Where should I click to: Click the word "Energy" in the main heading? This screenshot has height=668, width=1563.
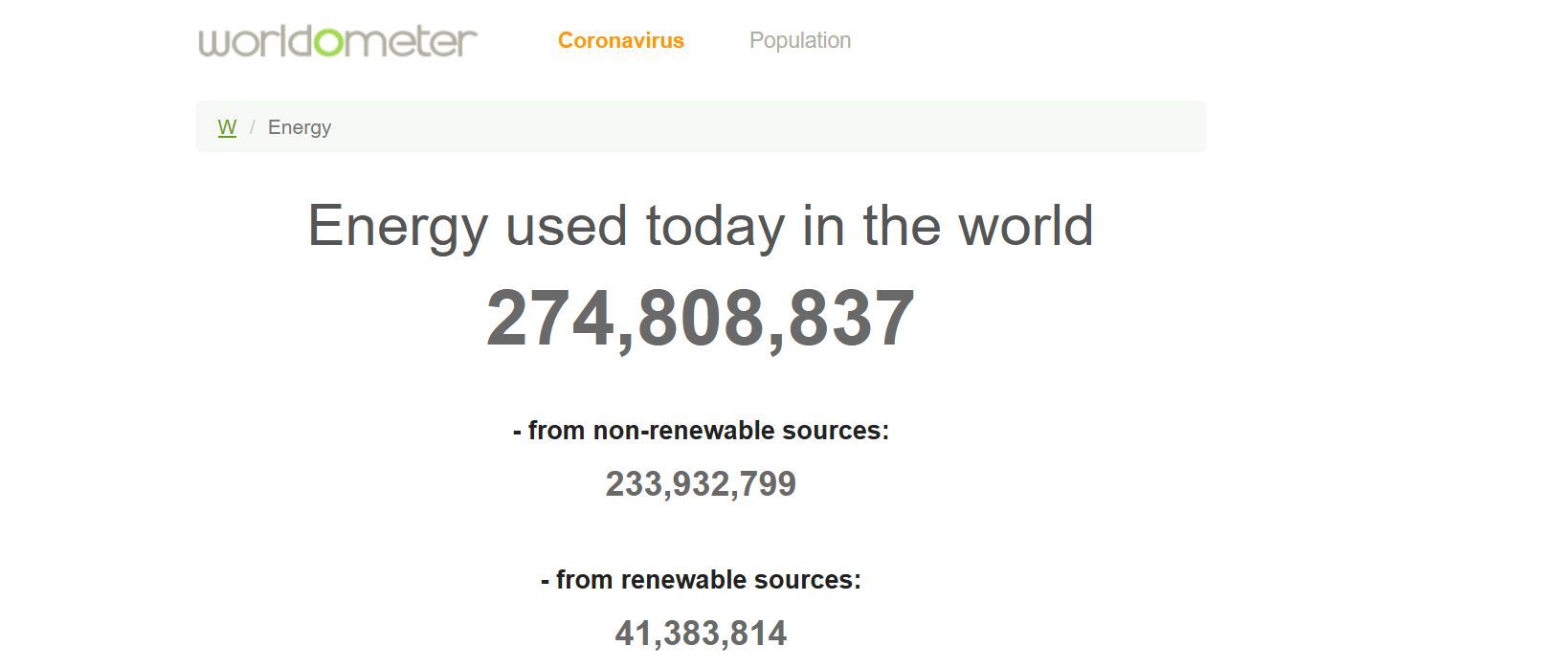[x=397, y=227]
